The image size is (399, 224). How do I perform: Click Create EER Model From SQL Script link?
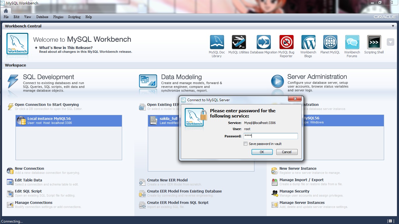tap(178, 203)
